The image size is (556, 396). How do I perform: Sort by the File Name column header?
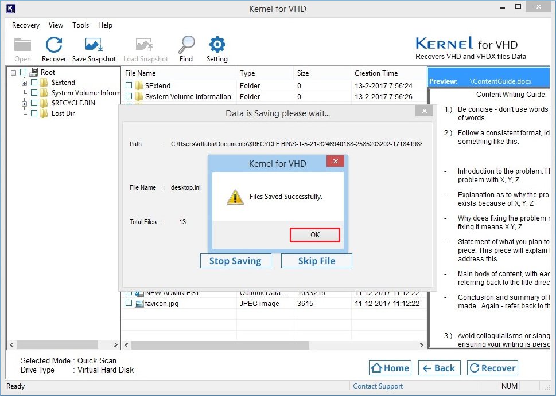tap(179, 73)
